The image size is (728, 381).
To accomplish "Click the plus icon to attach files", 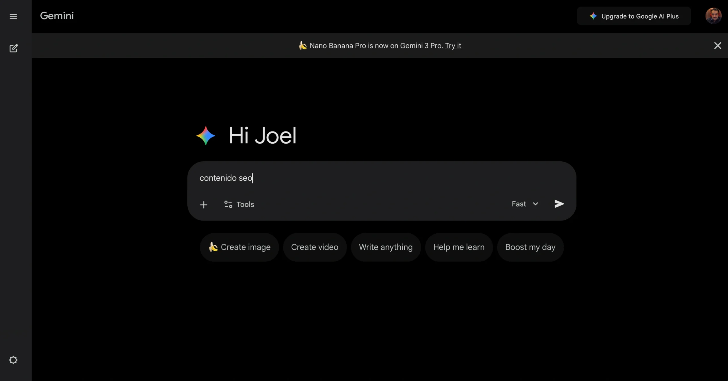I will [204, 204].
